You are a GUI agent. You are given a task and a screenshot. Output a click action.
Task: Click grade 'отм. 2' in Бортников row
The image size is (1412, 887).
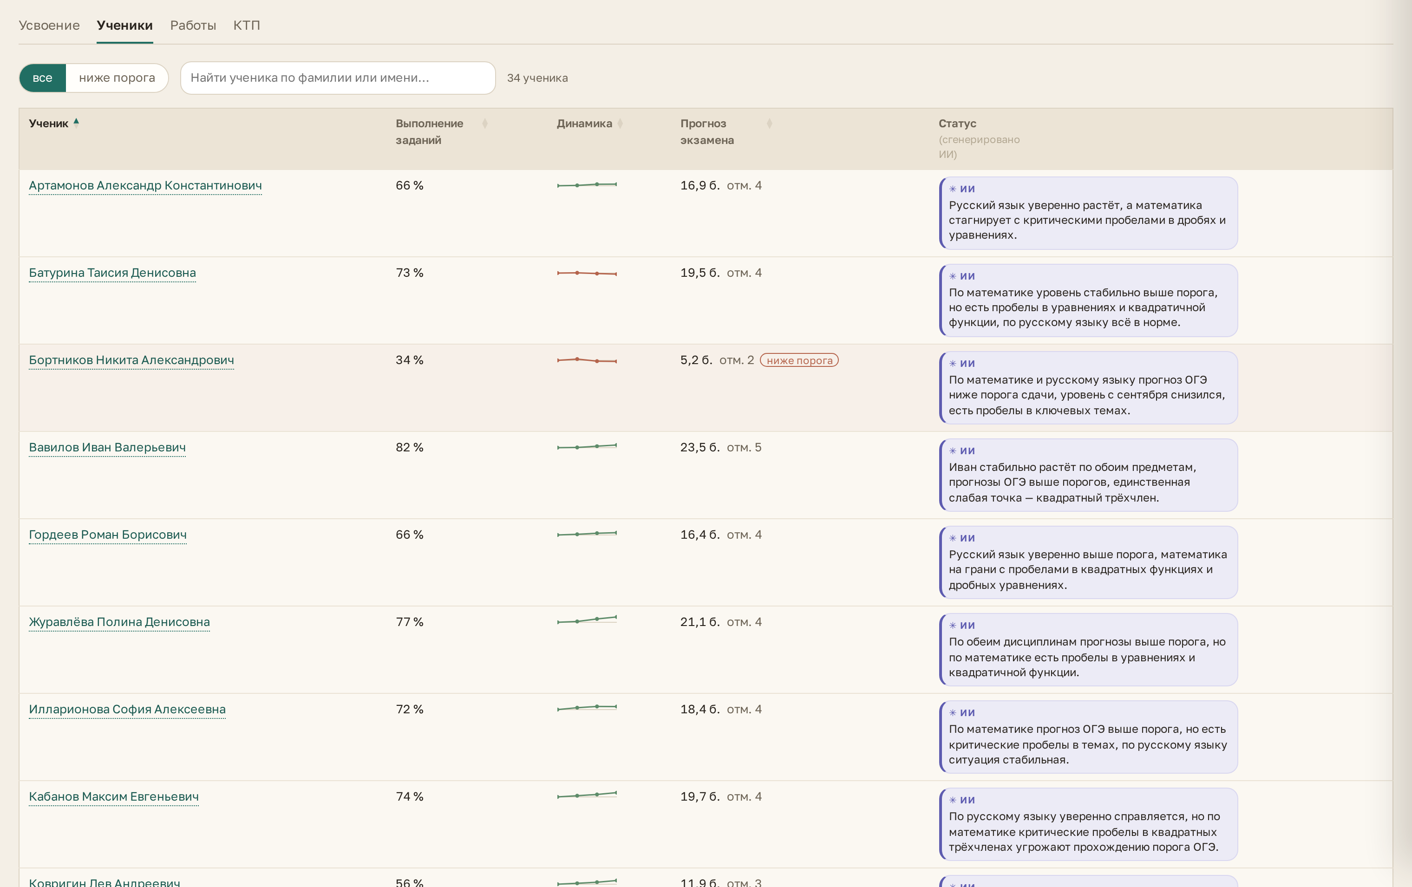point(737,360)
